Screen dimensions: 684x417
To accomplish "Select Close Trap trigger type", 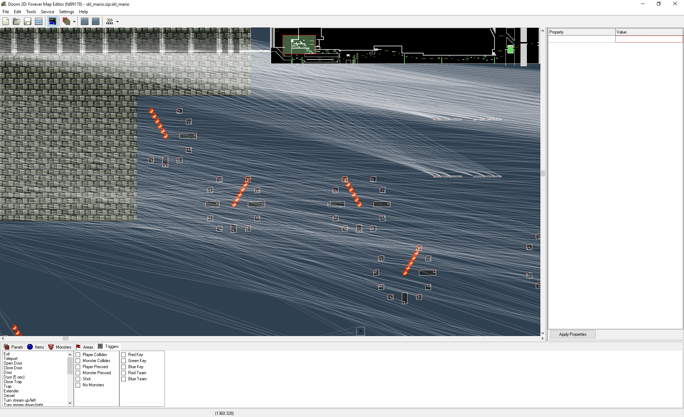I will (35, 382).
